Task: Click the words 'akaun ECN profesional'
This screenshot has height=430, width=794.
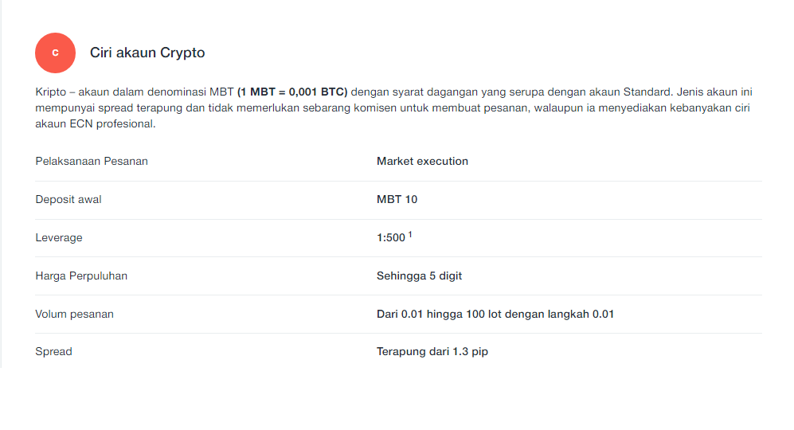Action: pos(95,123)
